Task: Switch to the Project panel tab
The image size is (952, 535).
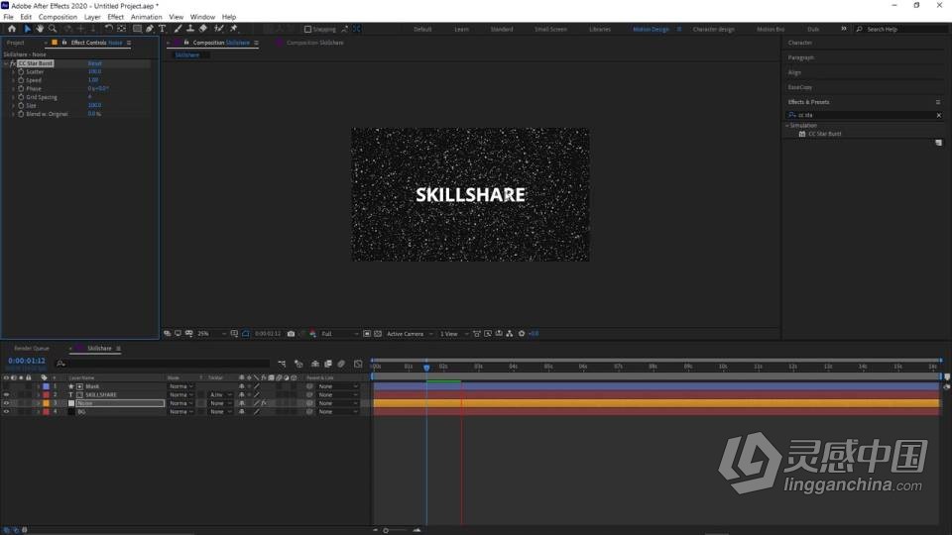Action: pyautogui.click(x=16, y=43)
